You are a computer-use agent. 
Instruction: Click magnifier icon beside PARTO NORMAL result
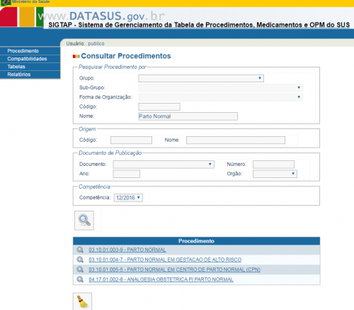click(80, 250)
